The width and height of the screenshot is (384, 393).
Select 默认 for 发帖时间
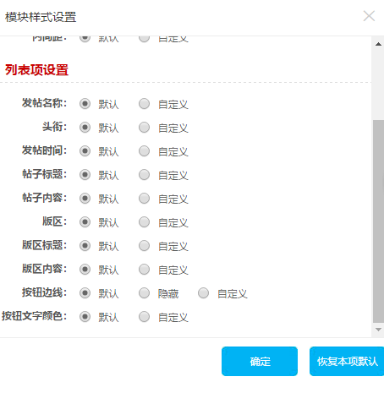click(x=85, y=151)
